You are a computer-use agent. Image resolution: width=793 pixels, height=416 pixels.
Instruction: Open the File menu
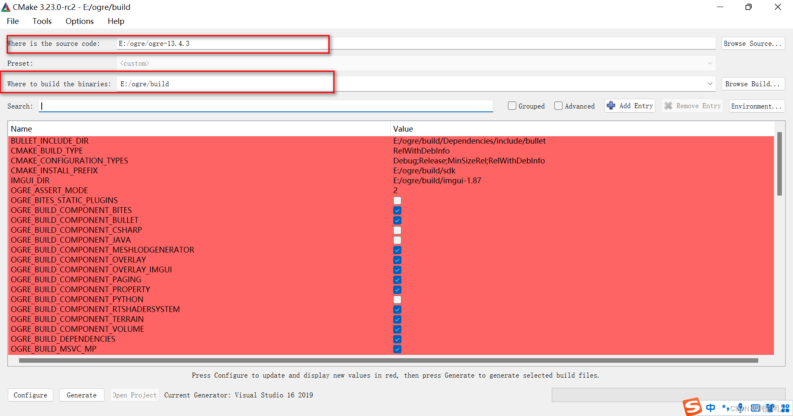(13, 21)
